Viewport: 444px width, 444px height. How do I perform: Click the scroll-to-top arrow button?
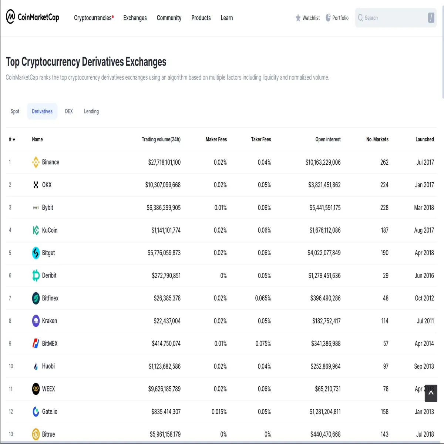coord(431,393)
